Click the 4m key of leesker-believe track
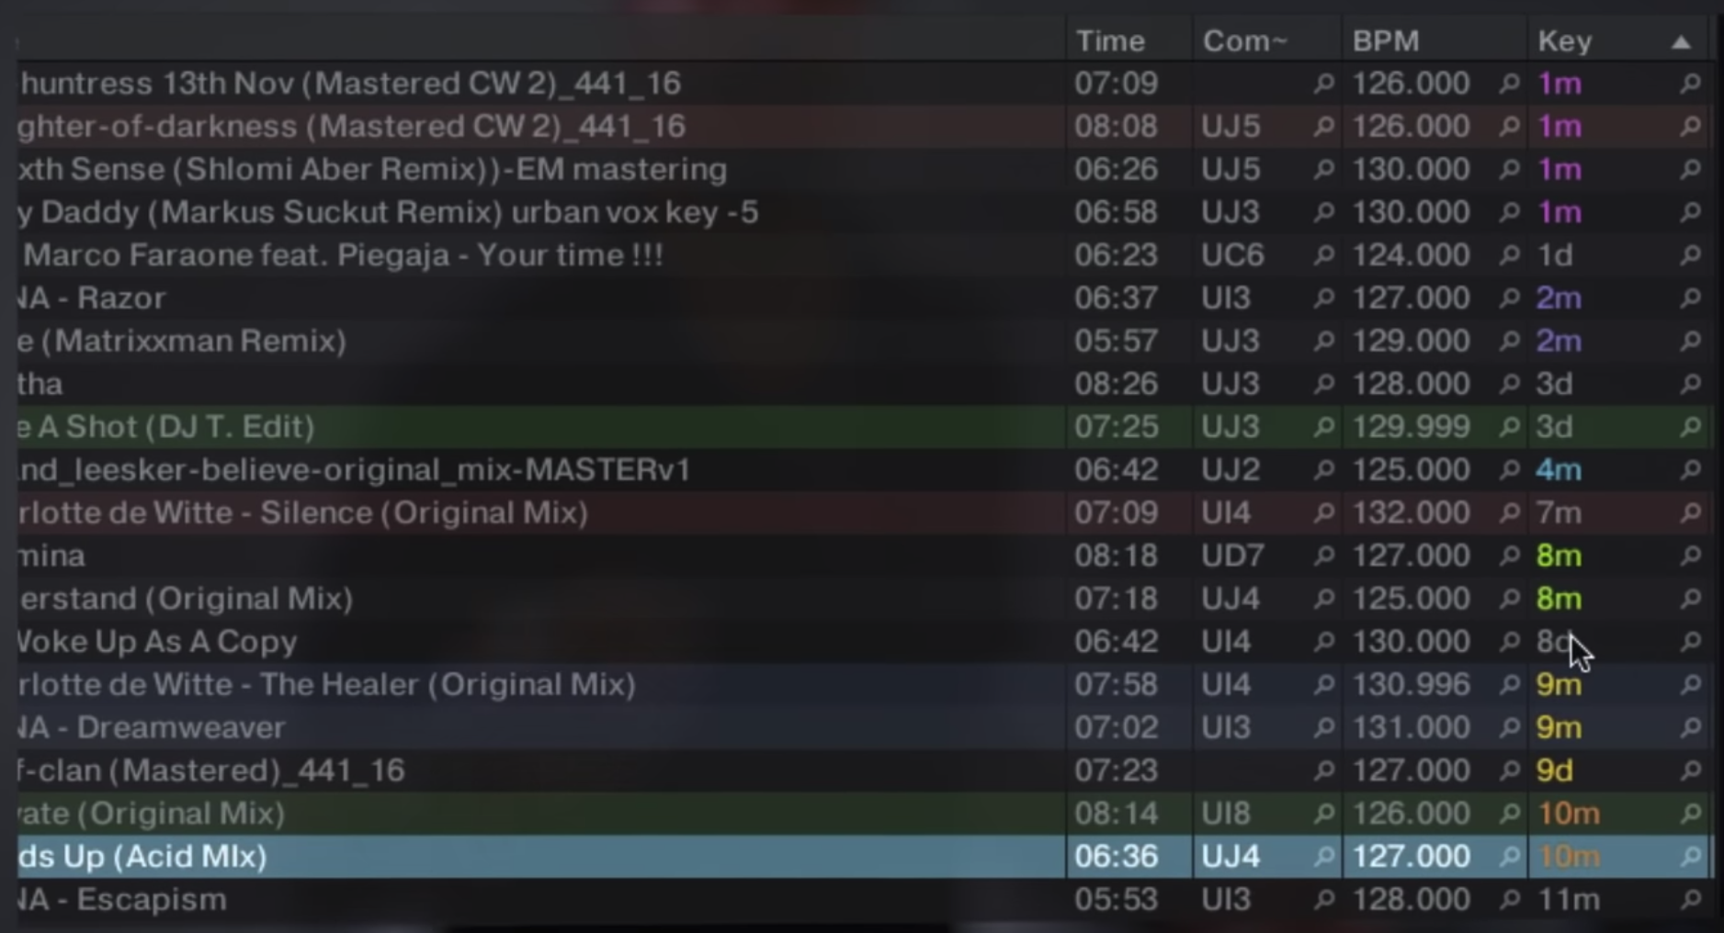The image size is (1724, 933). click(1559, 470)
